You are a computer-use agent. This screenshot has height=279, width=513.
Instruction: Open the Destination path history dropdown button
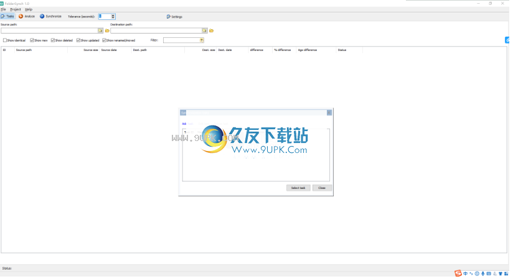pyautogui.click(x=204, y=30)
